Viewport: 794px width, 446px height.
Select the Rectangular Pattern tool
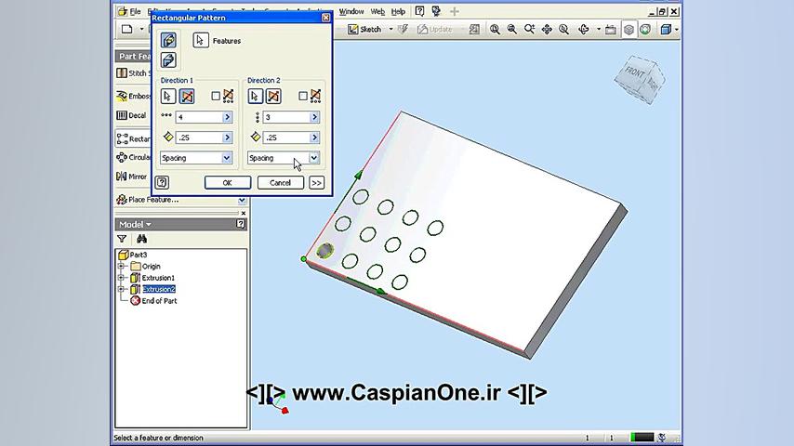[133, 138]
